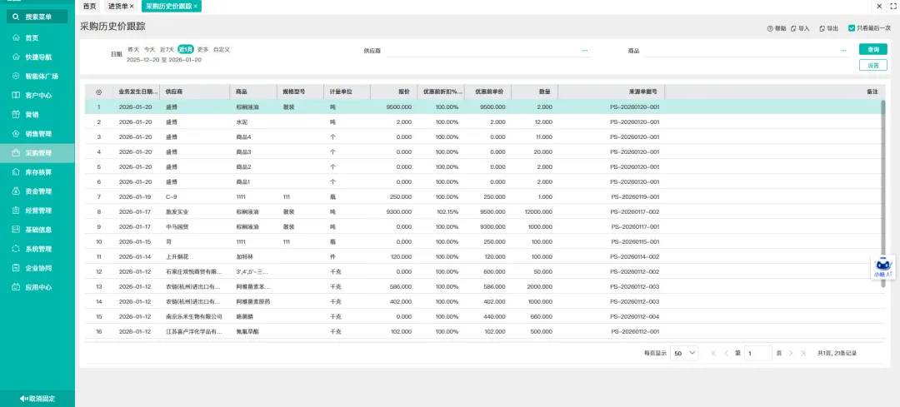The image size is (900, 407).
Task: Go to the first page arrow
Action: point(713,354)
